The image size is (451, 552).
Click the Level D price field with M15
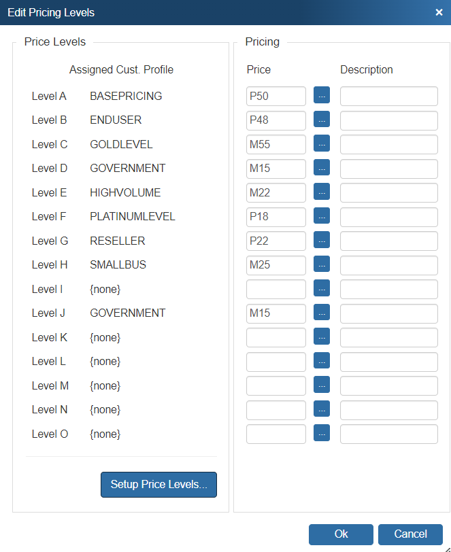276,169
